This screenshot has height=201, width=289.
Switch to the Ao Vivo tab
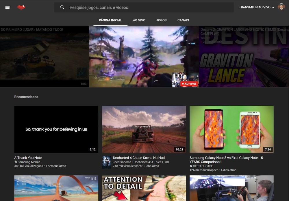(139, 20)
